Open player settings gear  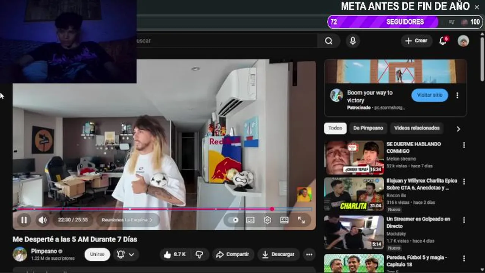[268, 220]
